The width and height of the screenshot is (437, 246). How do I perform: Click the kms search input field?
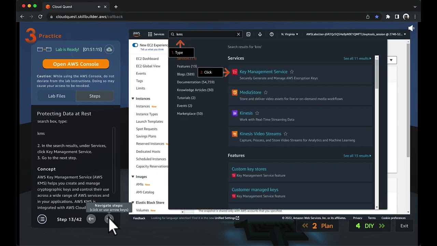point(206,34)
